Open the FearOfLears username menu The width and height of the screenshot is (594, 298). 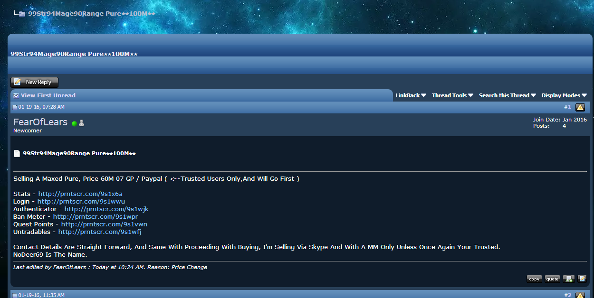40,122
